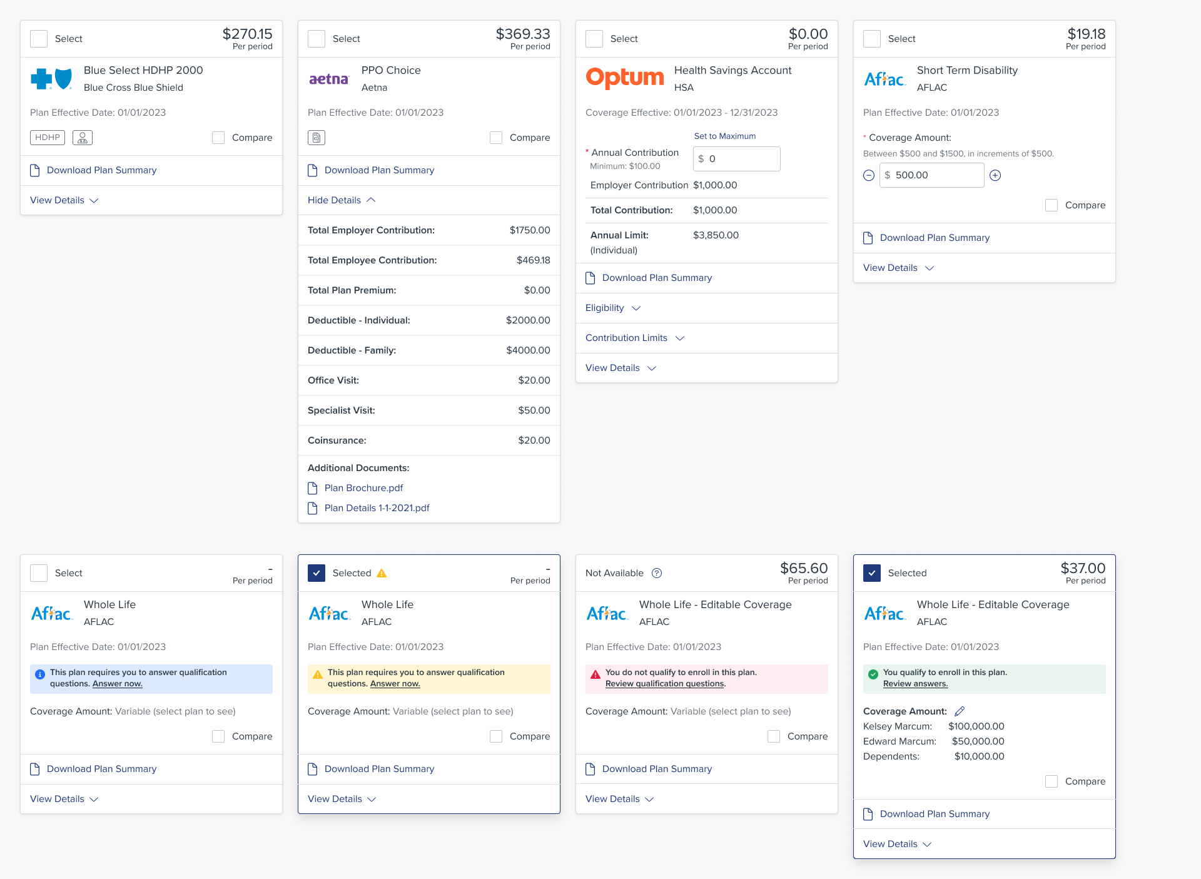The image size is (1201, 879).
Task: Tick the Select checkbox for Blue Select HDHP 2000
Action: coord(39,39)
